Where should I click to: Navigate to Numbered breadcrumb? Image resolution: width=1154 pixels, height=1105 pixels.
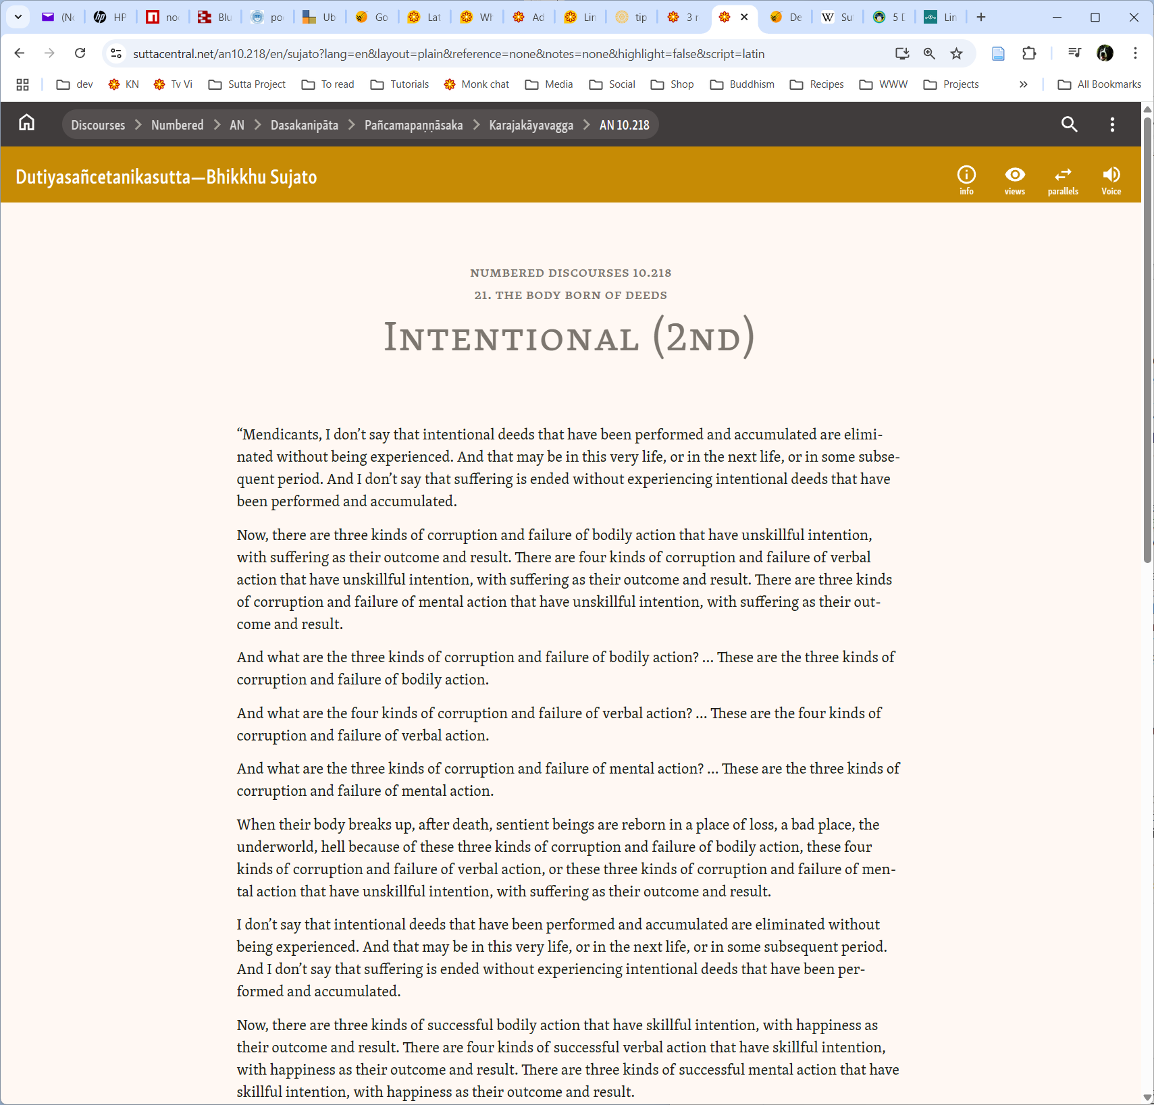coord(177,125)
